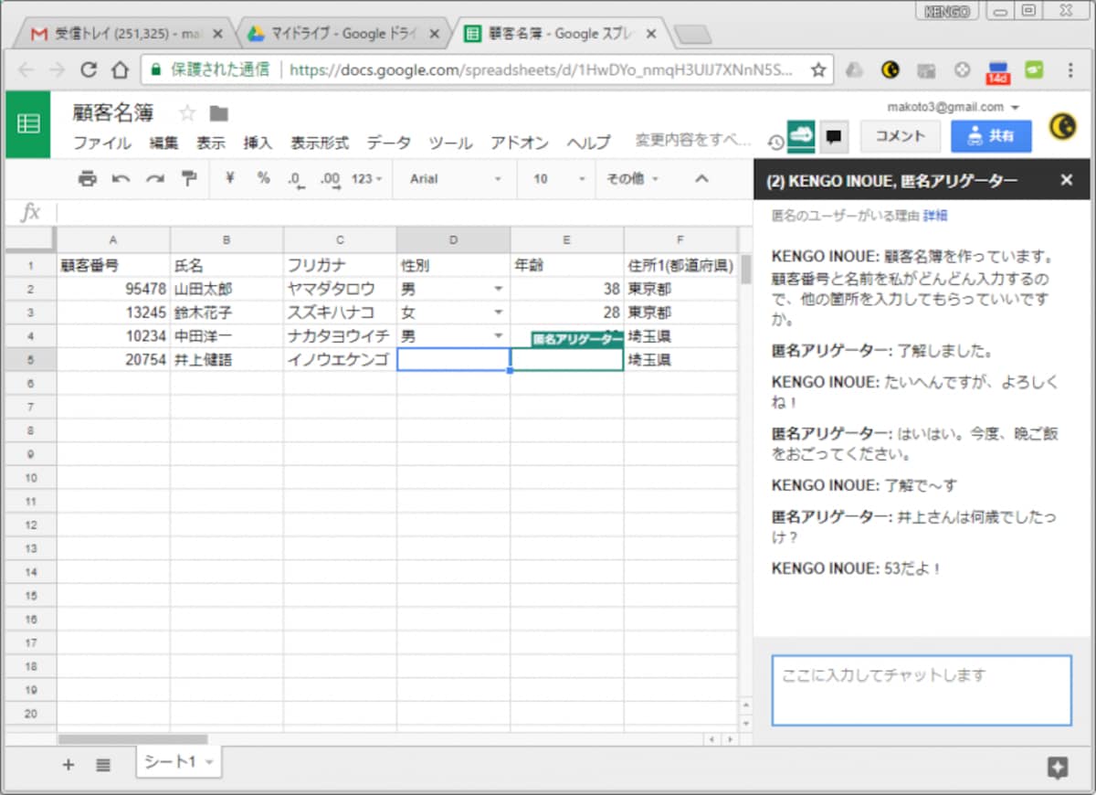Format as percent
Image resolution: width=1096 pixels, height=795 pixels.
coord(263,179)
